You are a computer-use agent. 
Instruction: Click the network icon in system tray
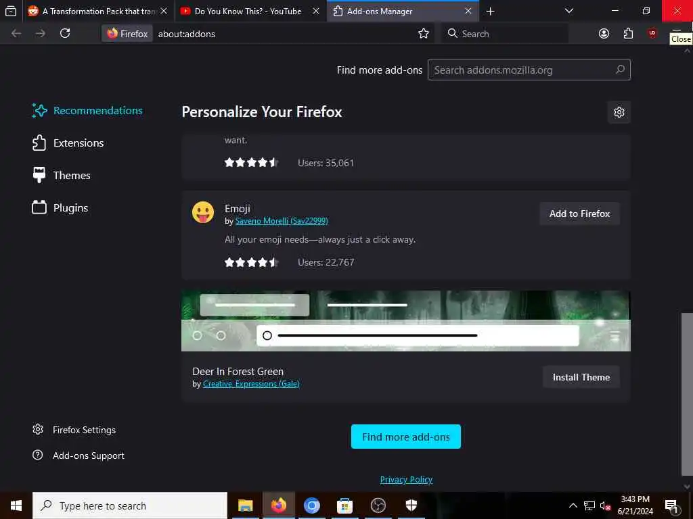pyautogui.click(x=589, y=505)
